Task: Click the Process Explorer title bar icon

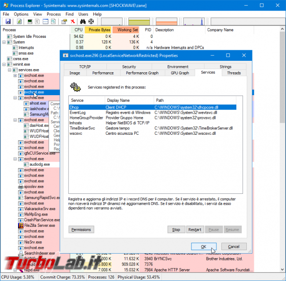Action: 6,5
